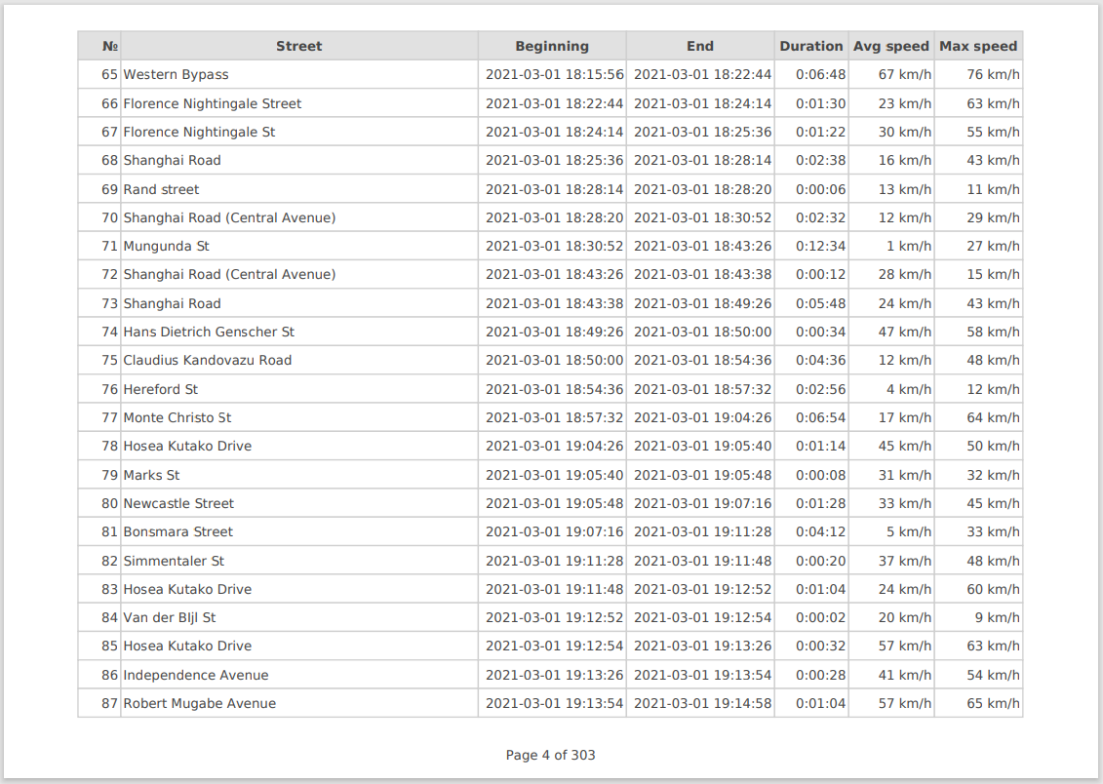Click the Robert Mugabe Avenue cell
The height and width of the screenshot is (784, 1103).
(x=200, y=704)
